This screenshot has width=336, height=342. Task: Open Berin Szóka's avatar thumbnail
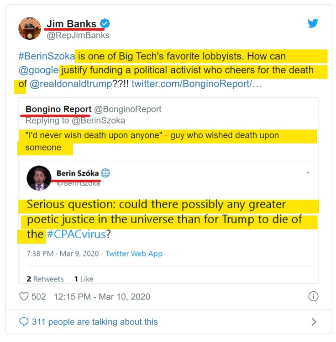[x=39, y=178]
